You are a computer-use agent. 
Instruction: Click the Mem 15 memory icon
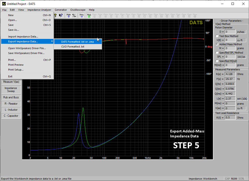pyautogui.click(x=167, y=15)
